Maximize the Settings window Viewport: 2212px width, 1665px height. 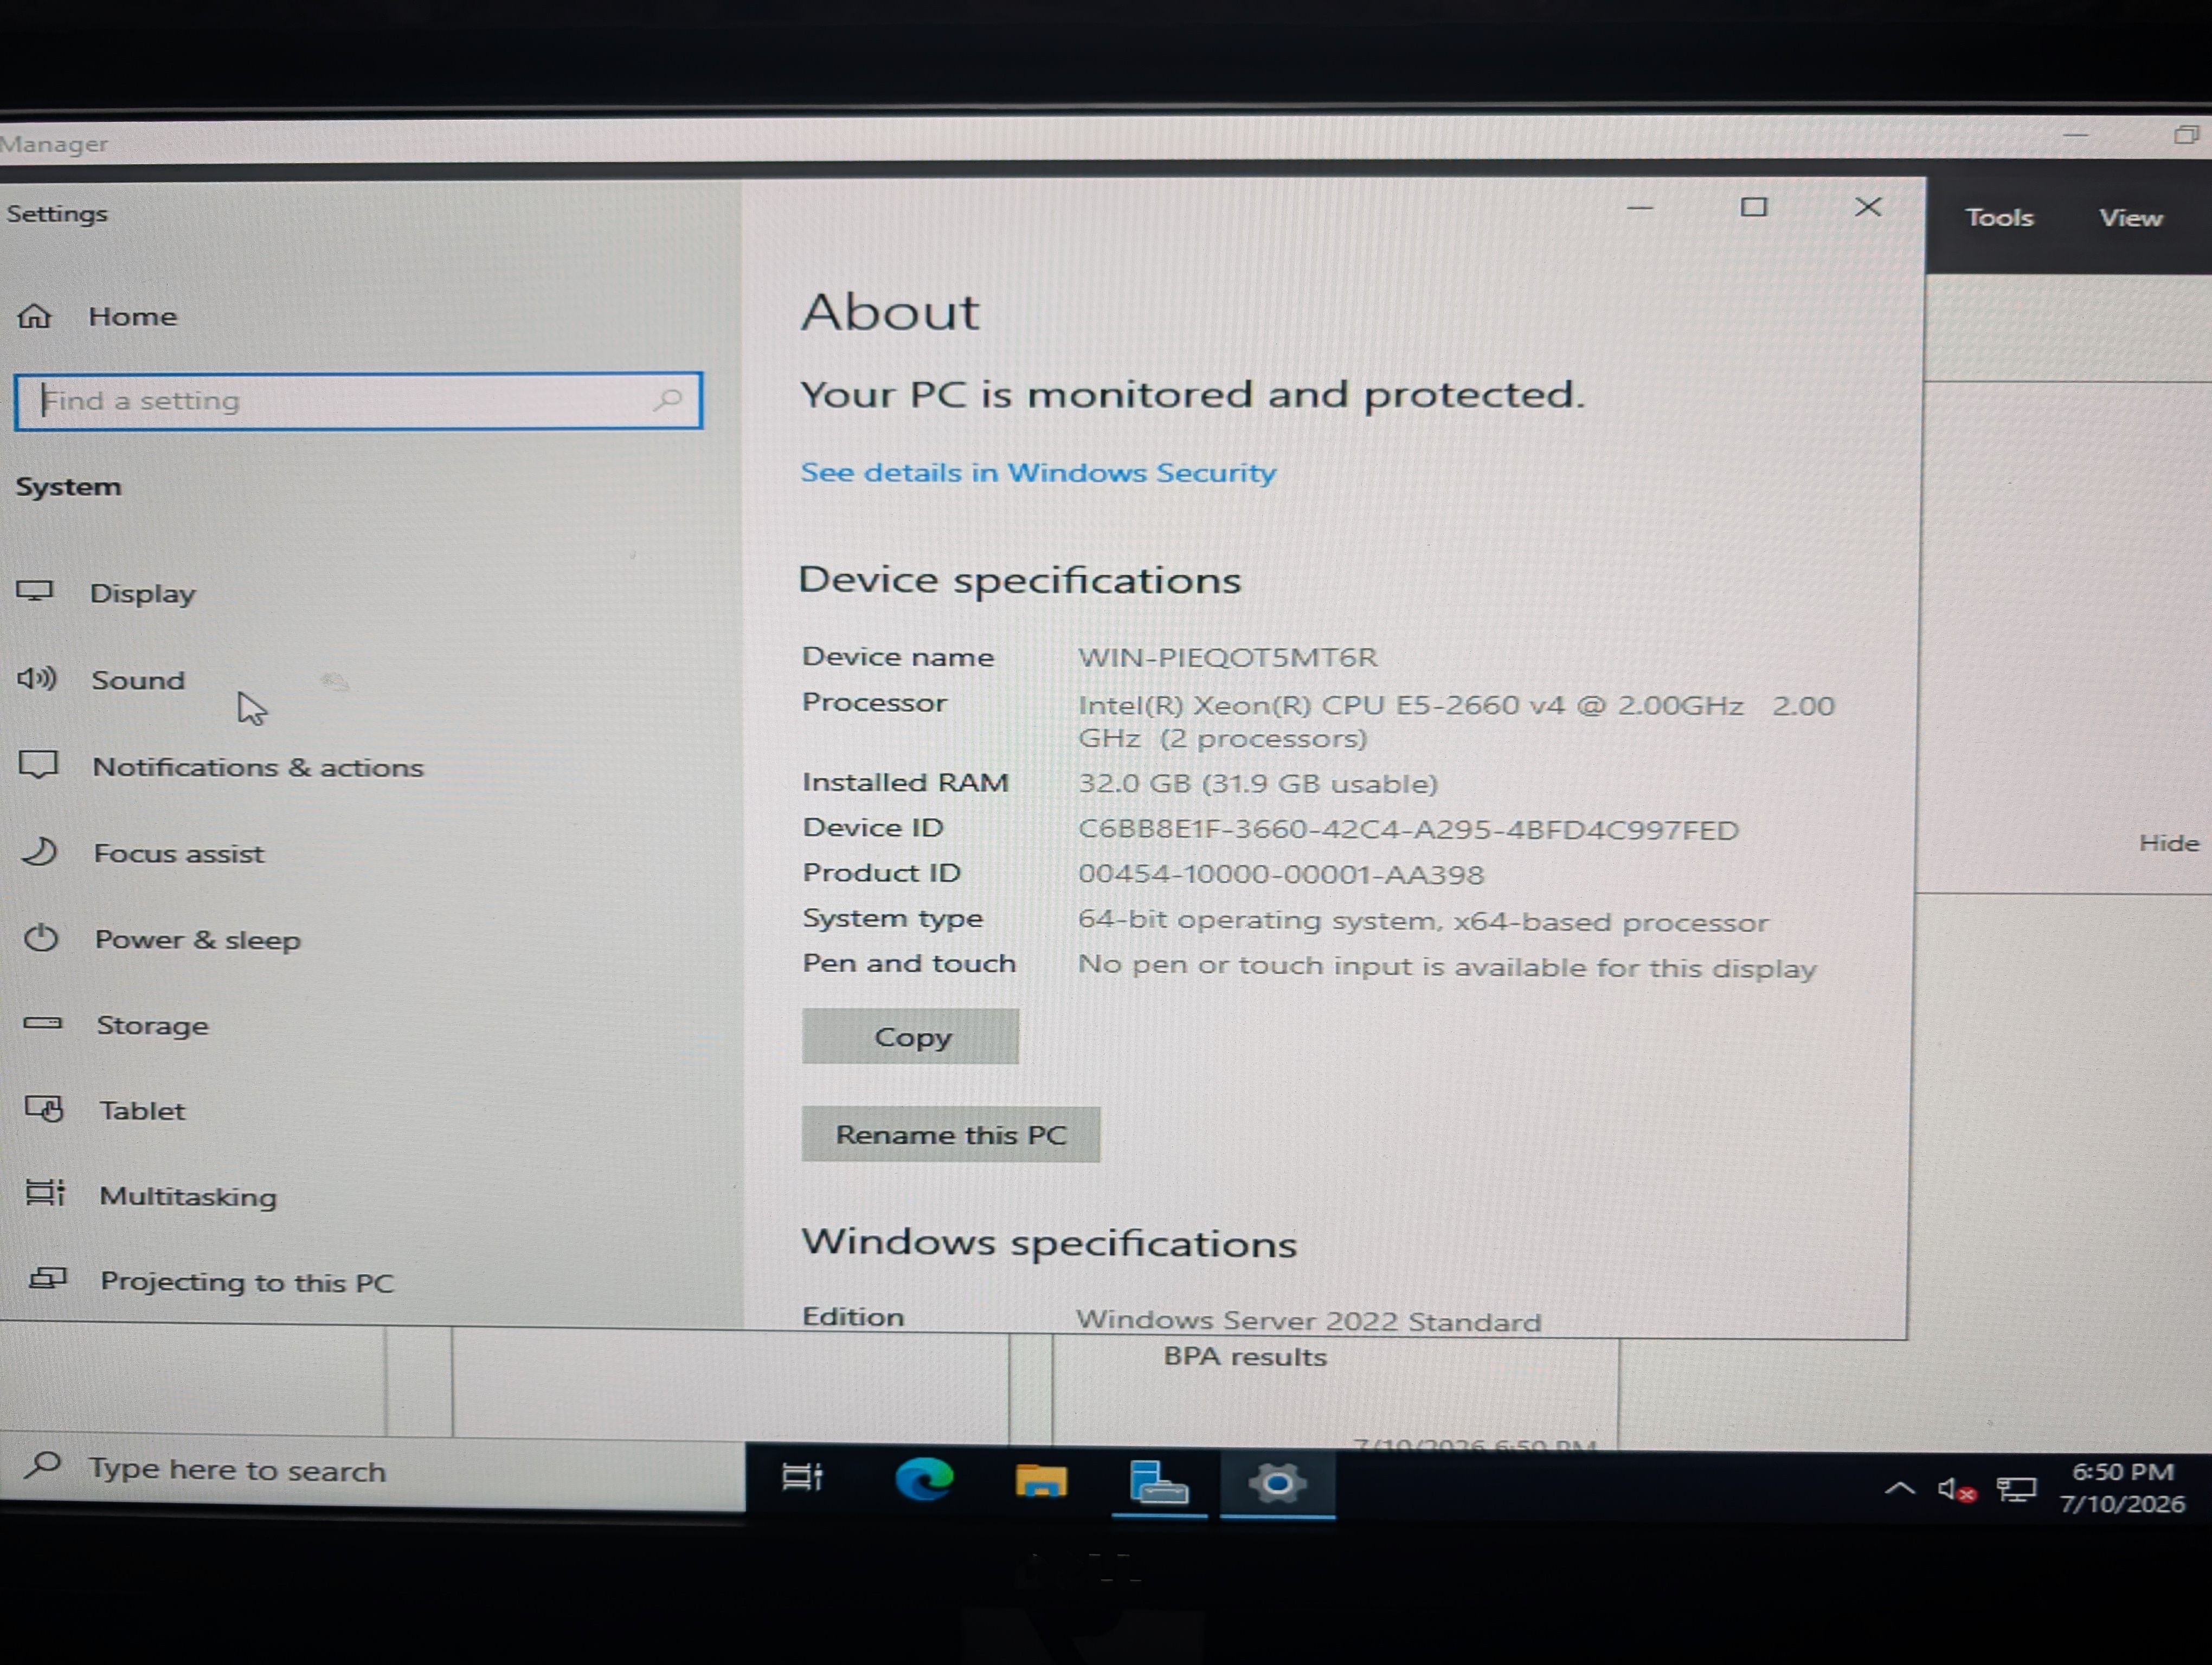pos(1754,207)
